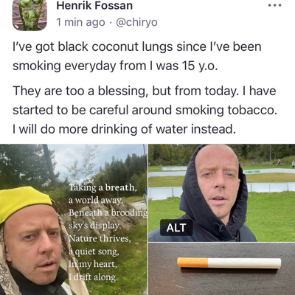The height and width of the screenshot is (295, 295).
Task: Click the 'I drift along' poem line
Action: point(93,277)
